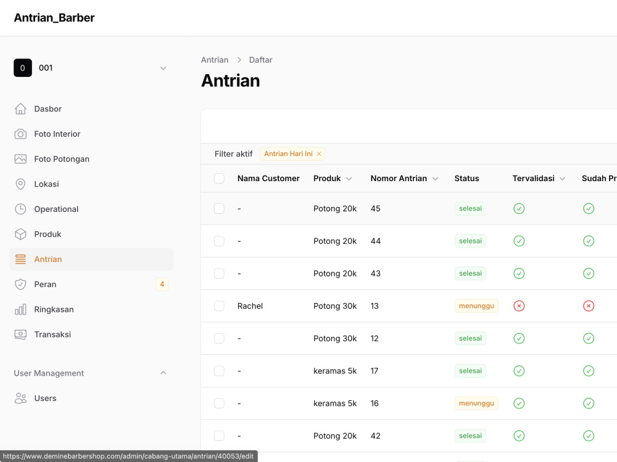This screenshot has width=617, height=462.
Task: Click the Operational clock icon
Action: (20, 209)
